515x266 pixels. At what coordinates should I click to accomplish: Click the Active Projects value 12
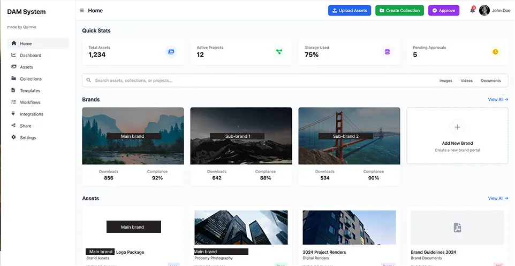point(200,54)
